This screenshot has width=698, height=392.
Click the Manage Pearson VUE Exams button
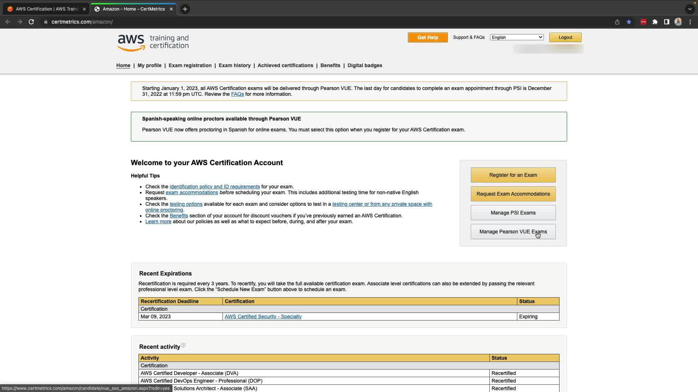513,232
